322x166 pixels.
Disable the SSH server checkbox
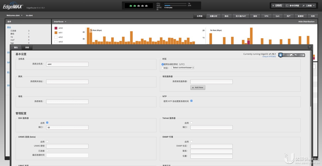(x=47, y=123)
